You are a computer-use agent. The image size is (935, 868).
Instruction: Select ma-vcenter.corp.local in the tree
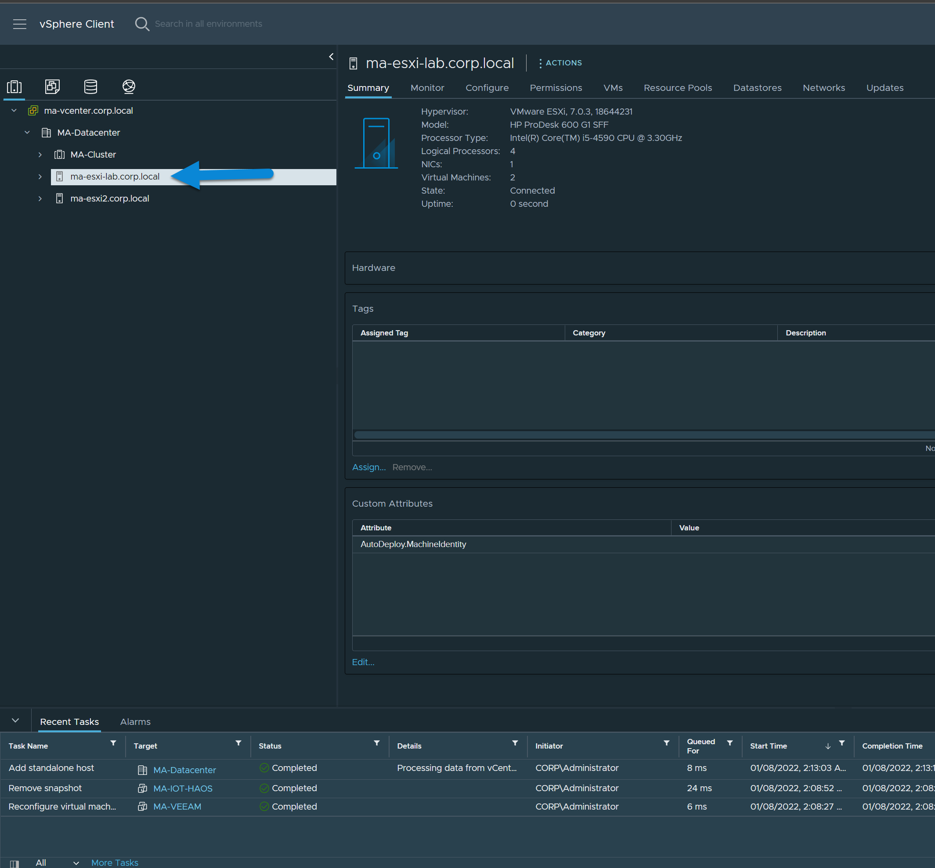point(88,110)
